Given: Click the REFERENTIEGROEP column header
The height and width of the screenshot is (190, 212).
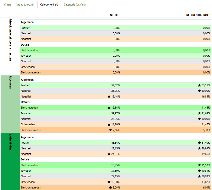Looking at the screenshot, I should coord(198,15).
